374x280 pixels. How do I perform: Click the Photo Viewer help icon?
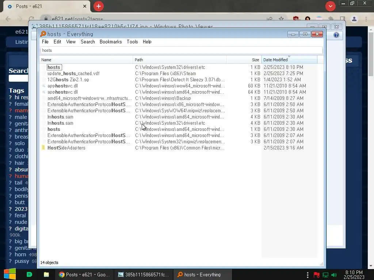coord(336,35)
